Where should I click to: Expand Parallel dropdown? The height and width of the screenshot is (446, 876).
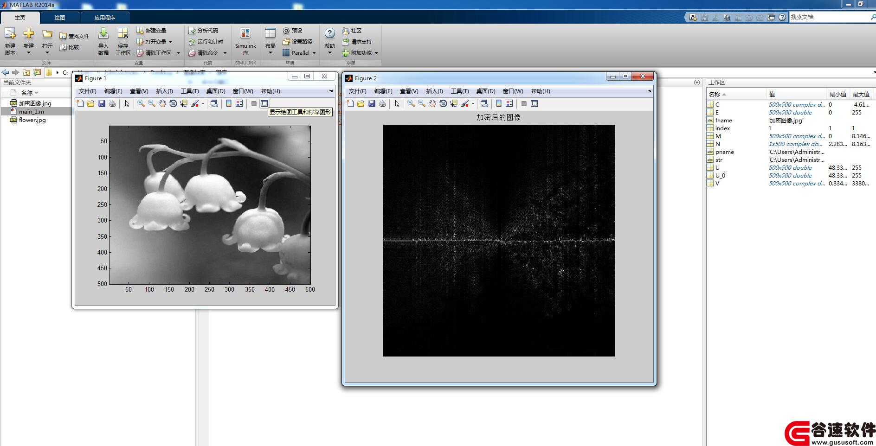(314, 53)
